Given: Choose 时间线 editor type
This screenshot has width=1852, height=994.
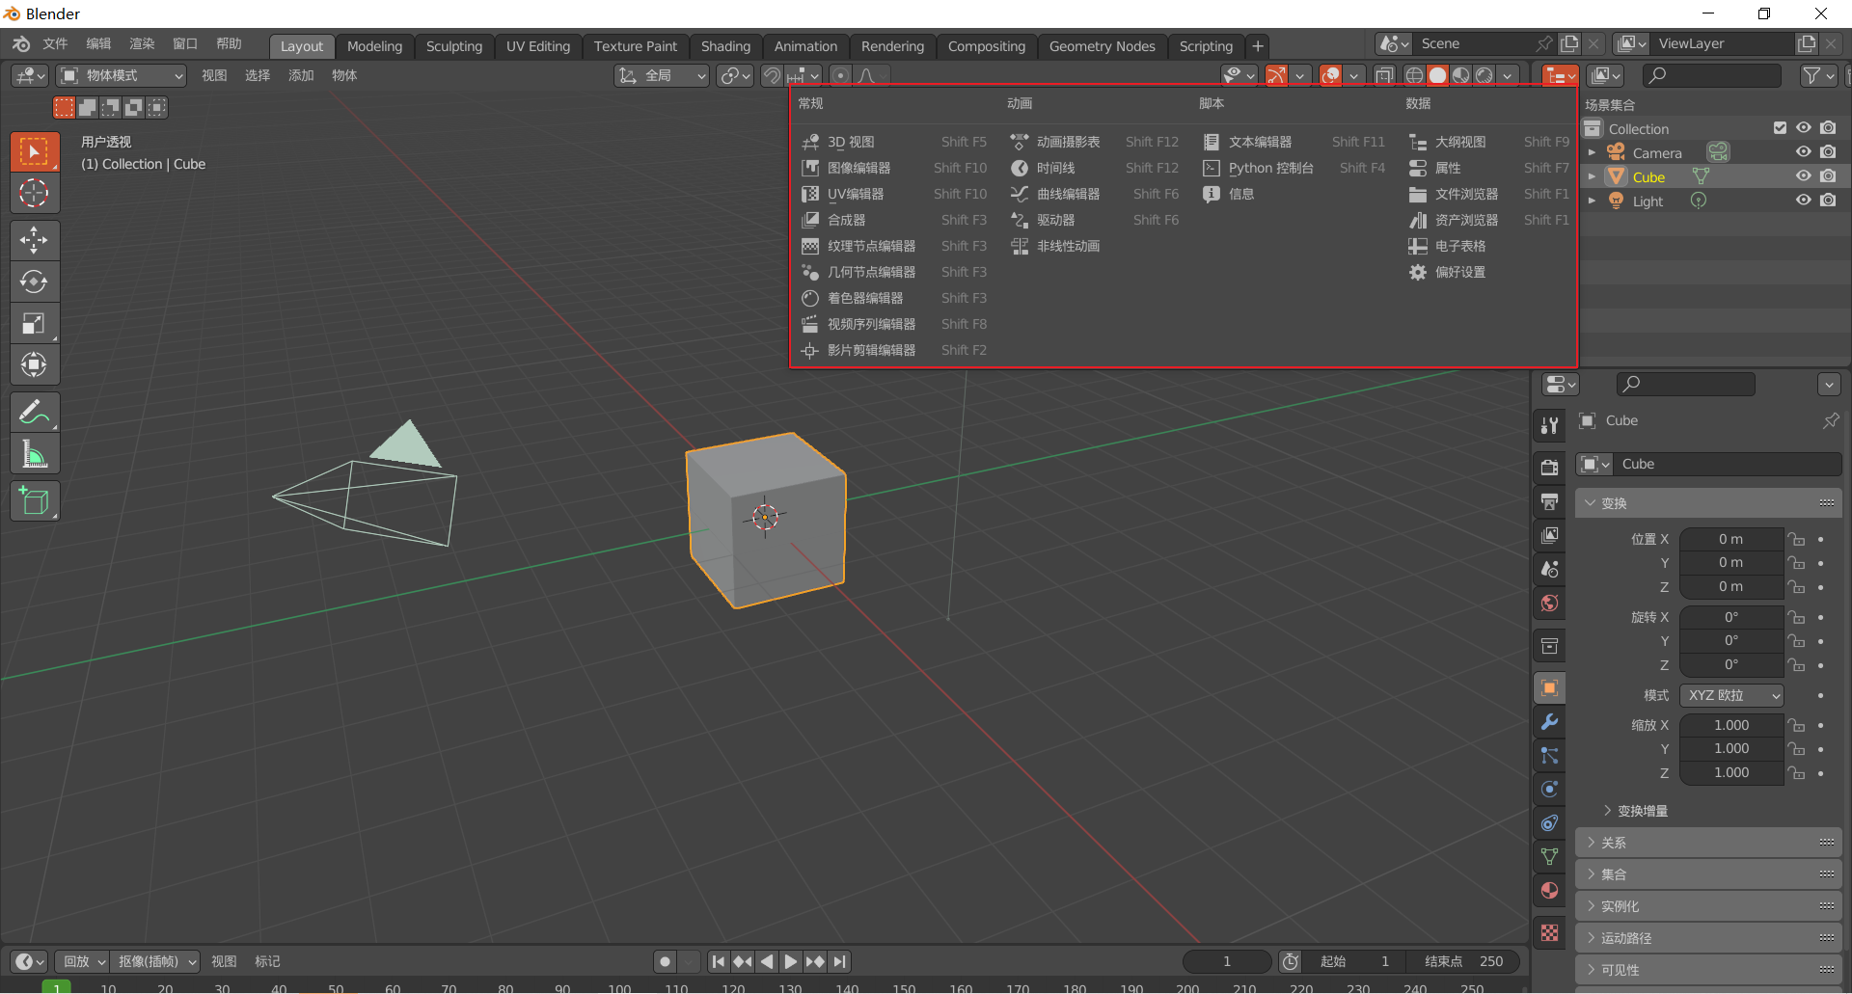Looking at the screenshot, I should pos(1095,168).
